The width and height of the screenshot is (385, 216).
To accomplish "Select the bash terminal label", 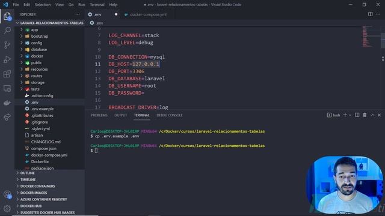I will pos(334,115).
